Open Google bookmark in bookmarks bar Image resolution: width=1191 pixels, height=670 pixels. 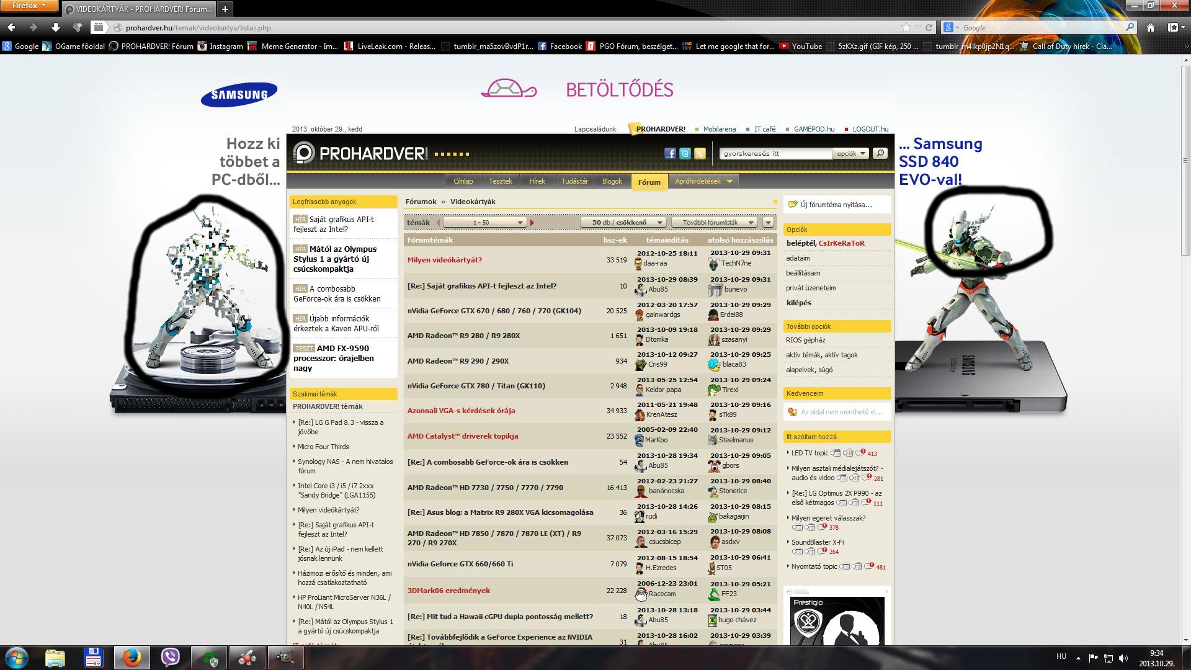pos(20,46)
